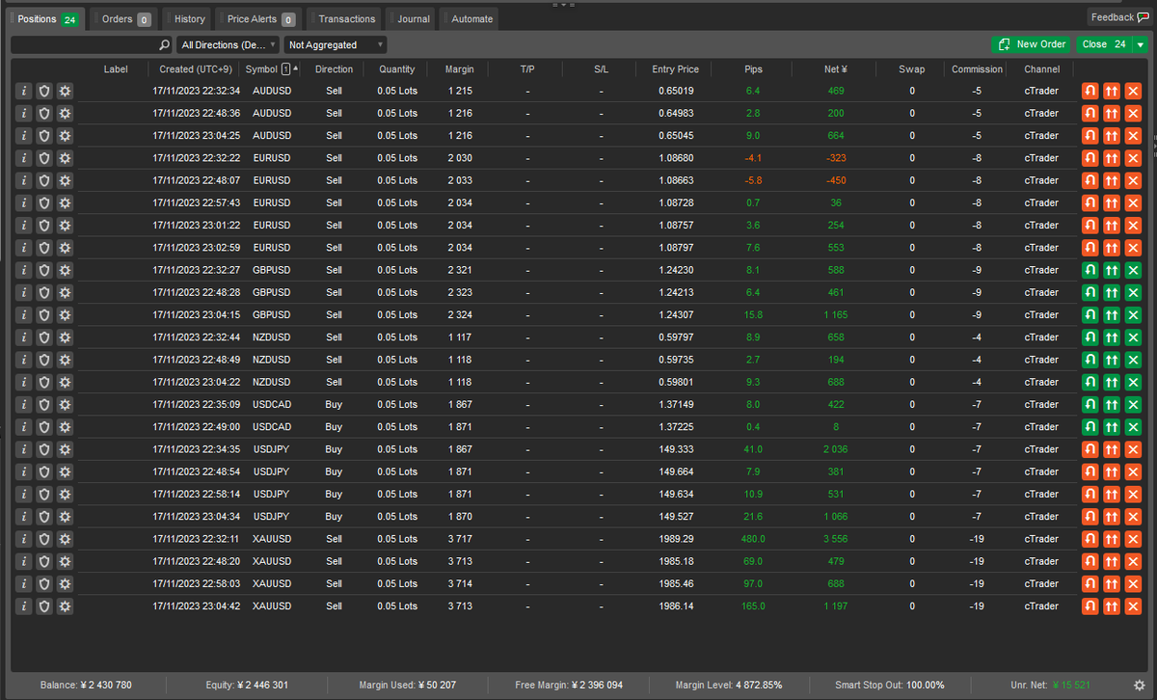Click Smart Stop Out 100.00% entry
The height and width of the screenshot is (700, 1157).
pyautogui.click(x=890, y=686)
